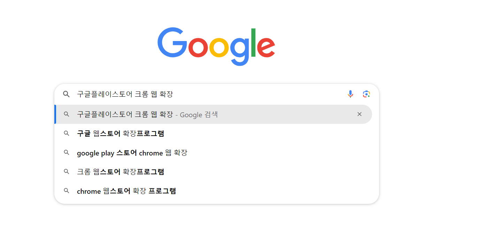Click the Google logo
This screenshot has height=240, width=494.
pyautogui.click(x=216, y=46)
